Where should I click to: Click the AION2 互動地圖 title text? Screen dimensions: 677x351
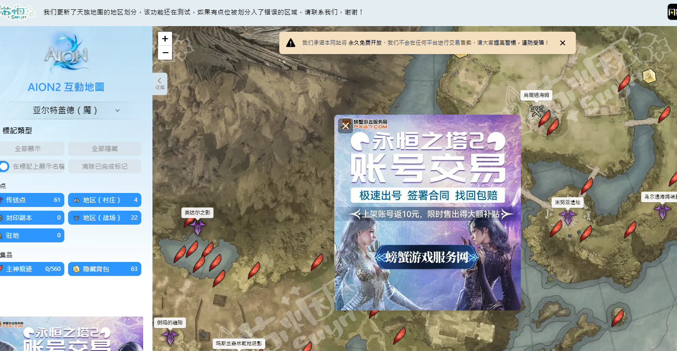[66, 87]
